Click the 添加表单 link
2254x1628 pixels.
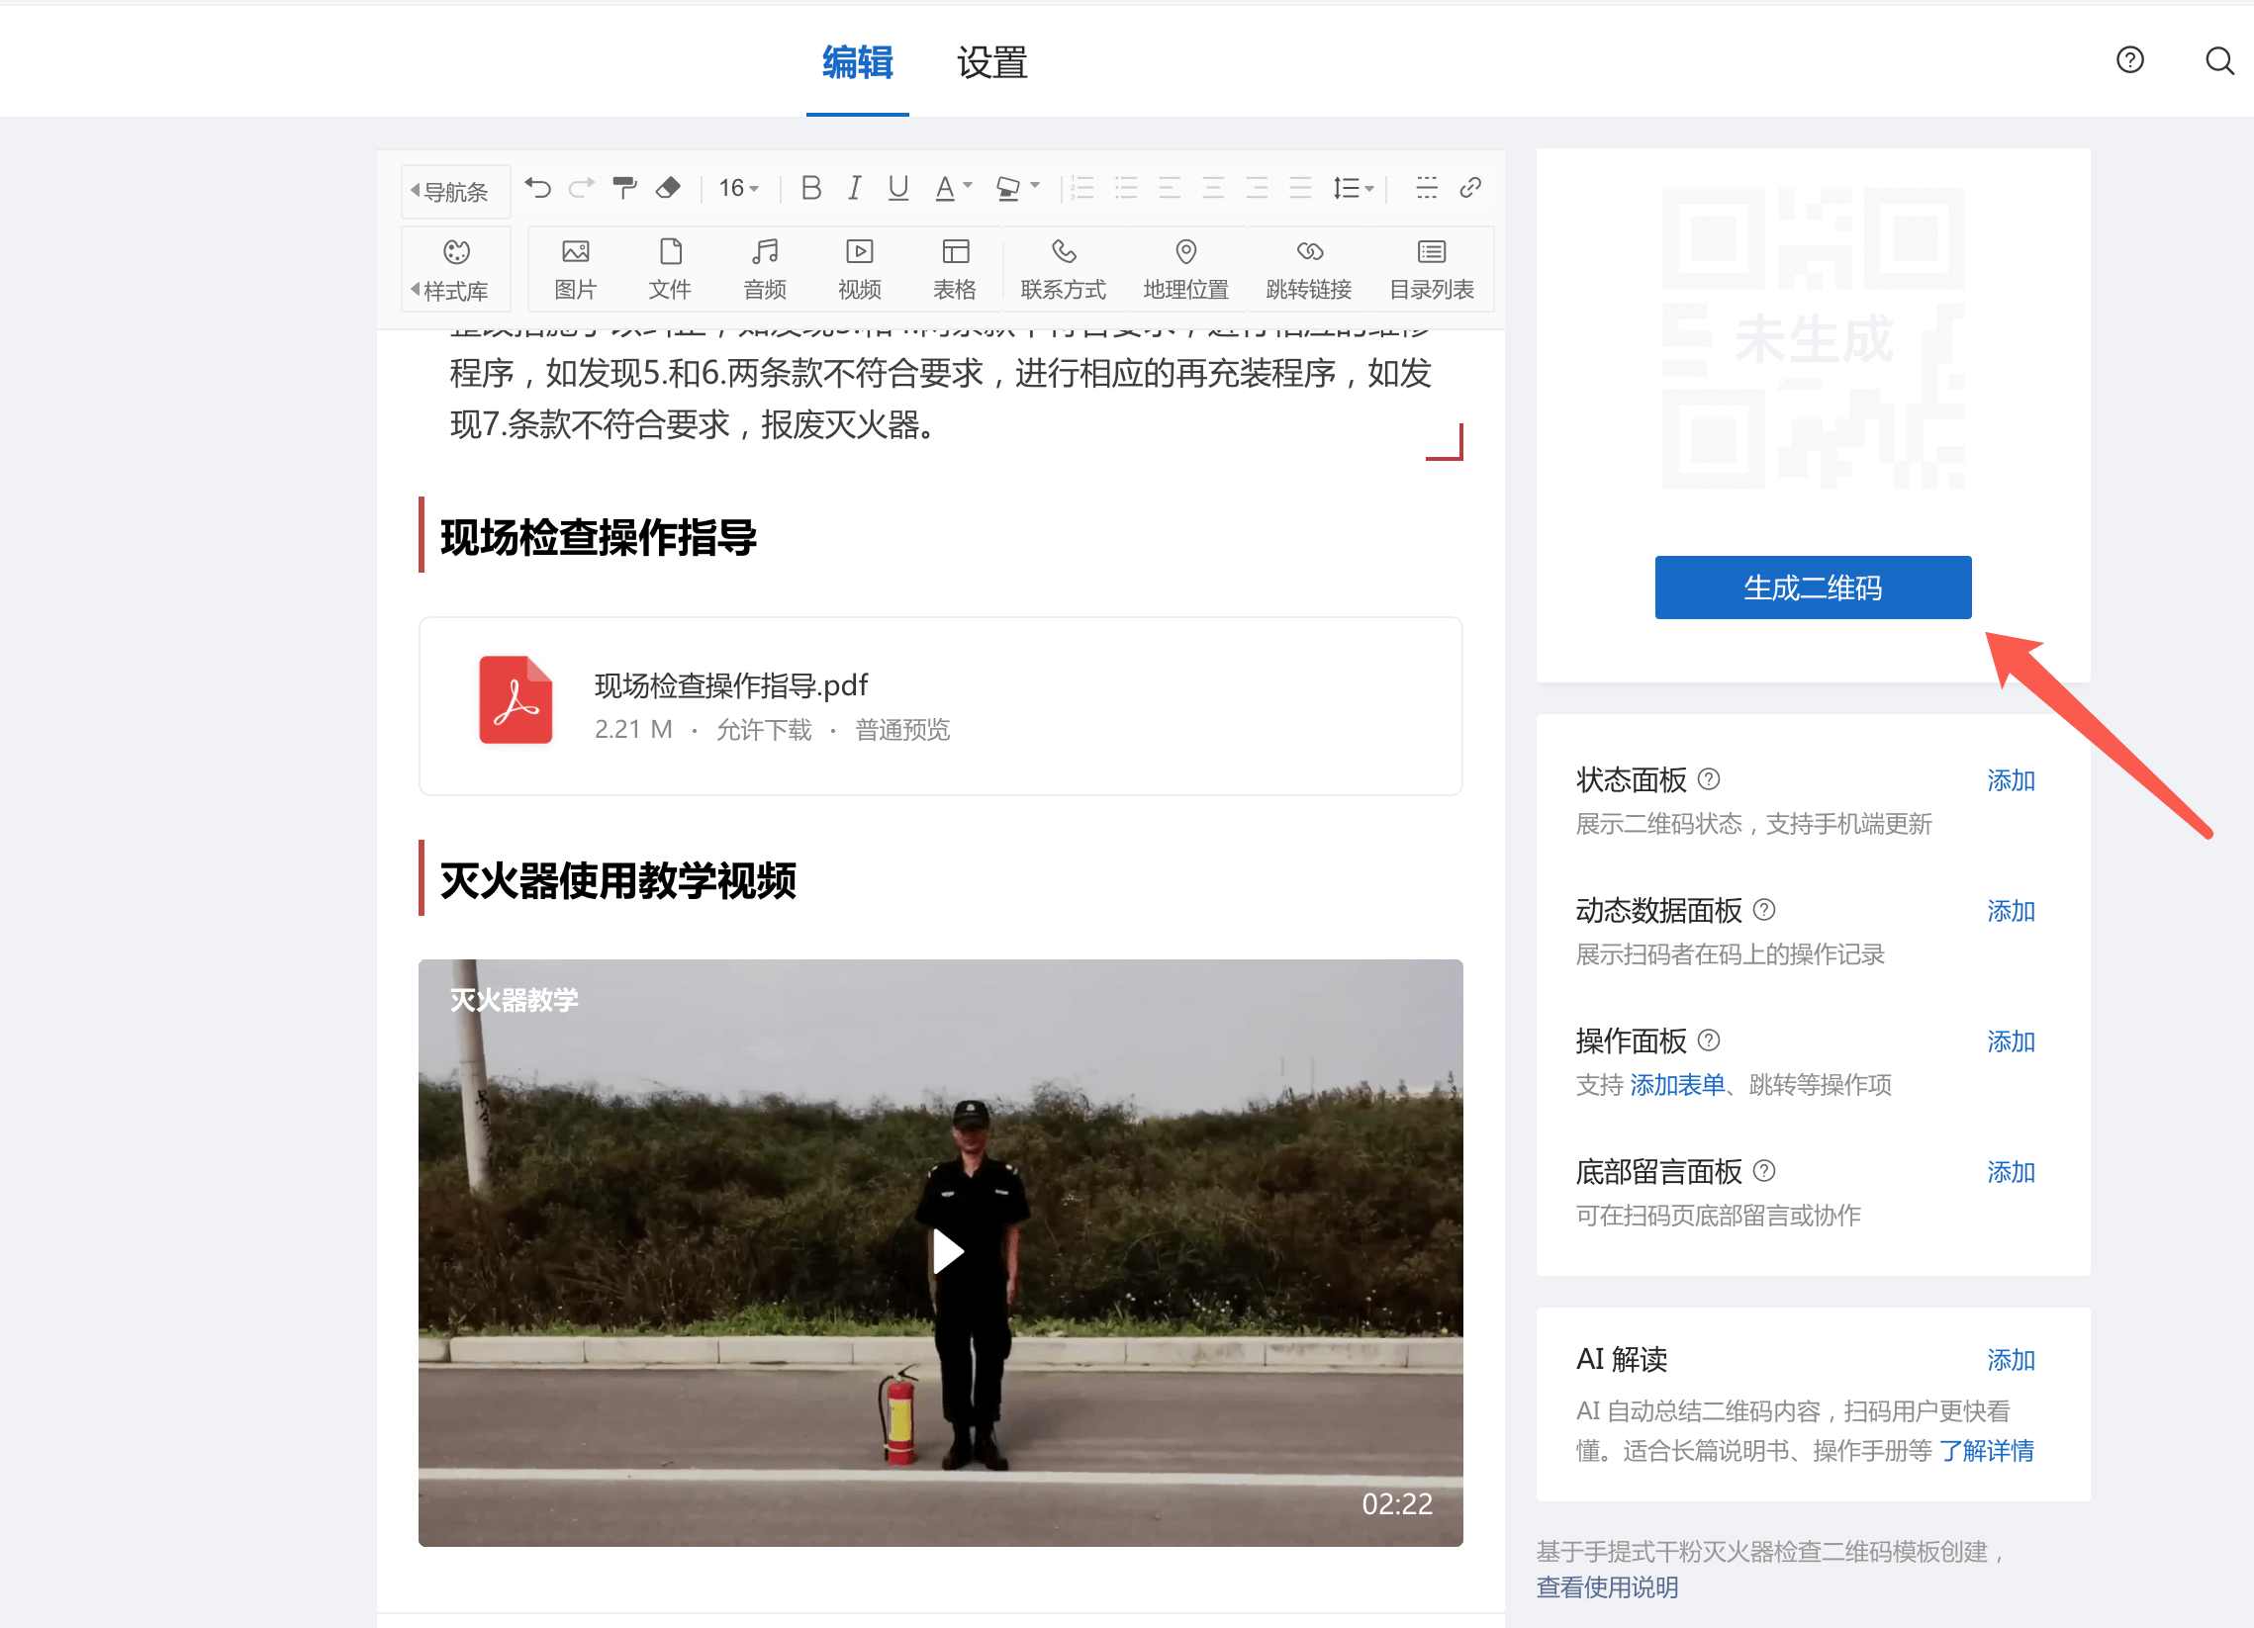pos(1677,1085)
